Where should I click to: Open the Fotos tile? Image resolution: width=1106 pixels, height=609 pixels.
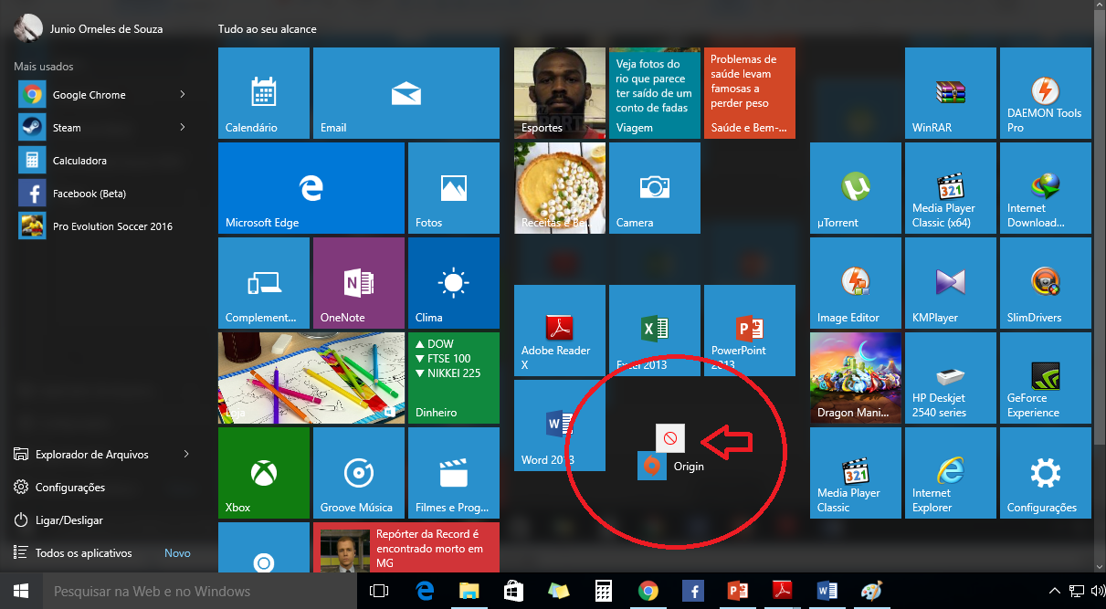(x=454, y=187)
